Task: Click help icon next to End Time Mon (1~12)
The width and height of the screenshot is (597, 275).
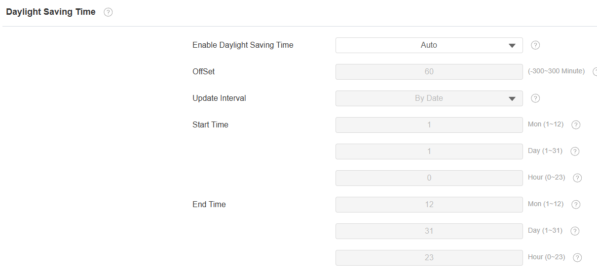Action: point(576,205)
